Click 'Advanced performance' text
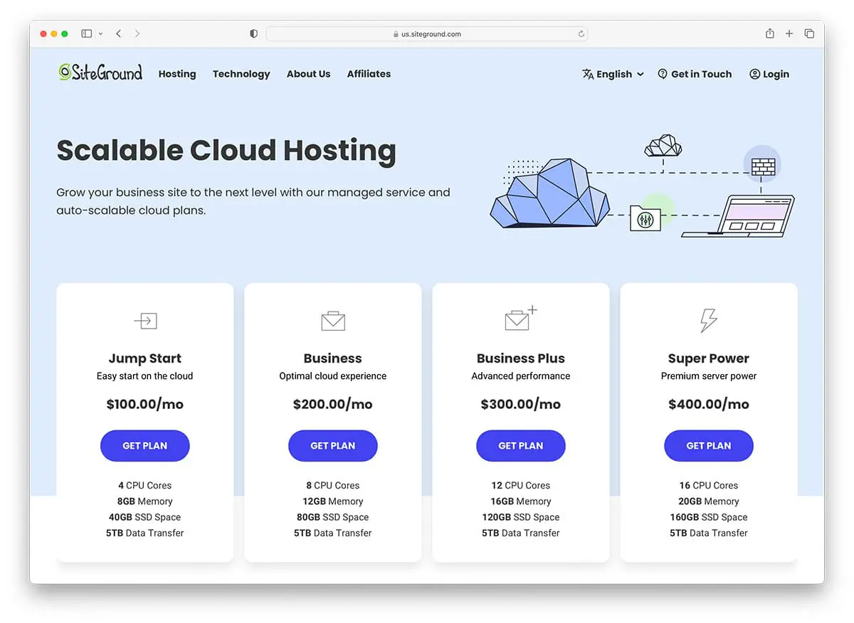Image resolution: width=854 pixels, height=623 pixels. [521, 376]
